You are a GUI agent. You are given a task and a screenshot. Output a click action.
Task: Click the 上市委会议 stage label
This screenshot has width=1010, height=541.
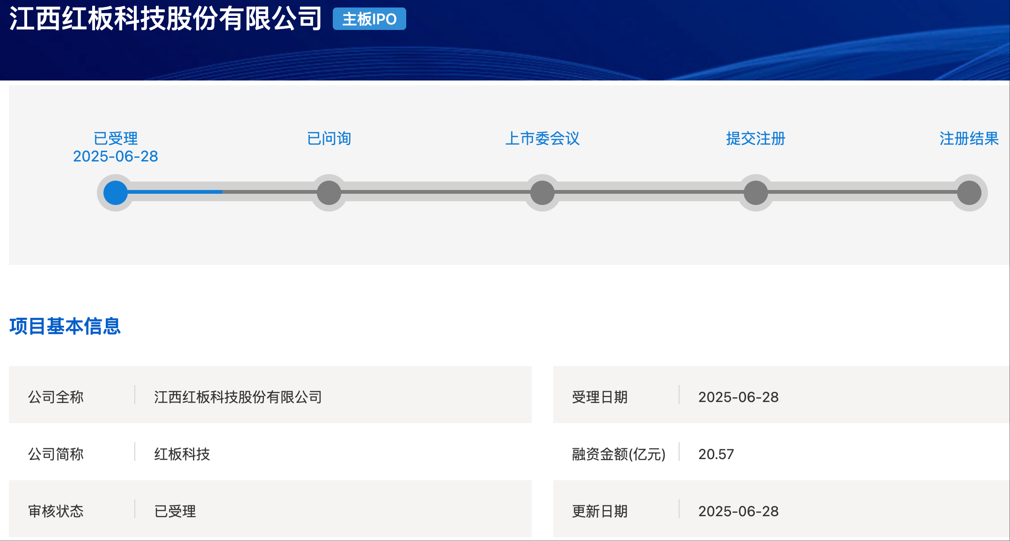[542, 139]
